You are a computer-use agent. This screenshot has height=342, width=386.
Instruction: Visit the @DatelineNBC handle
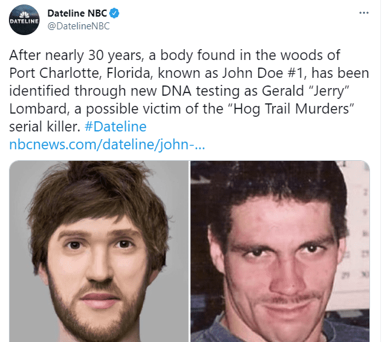pyautogui.click(x=78, y=26)
